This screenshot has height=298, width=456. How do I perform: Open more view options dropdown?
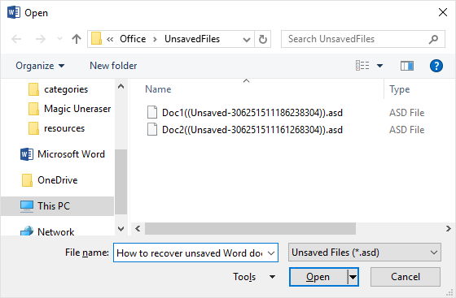point(379,66)
